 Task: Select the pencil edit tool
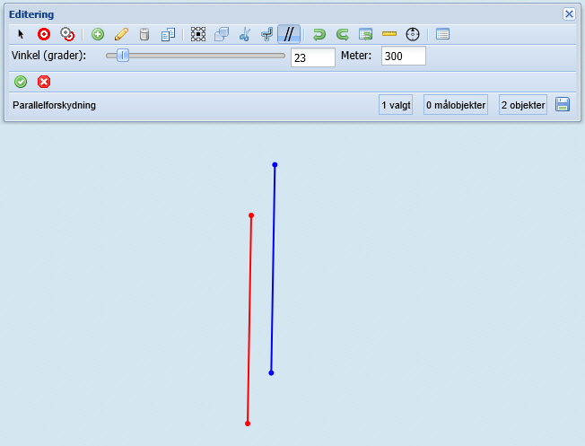click(x=121, y=34)
